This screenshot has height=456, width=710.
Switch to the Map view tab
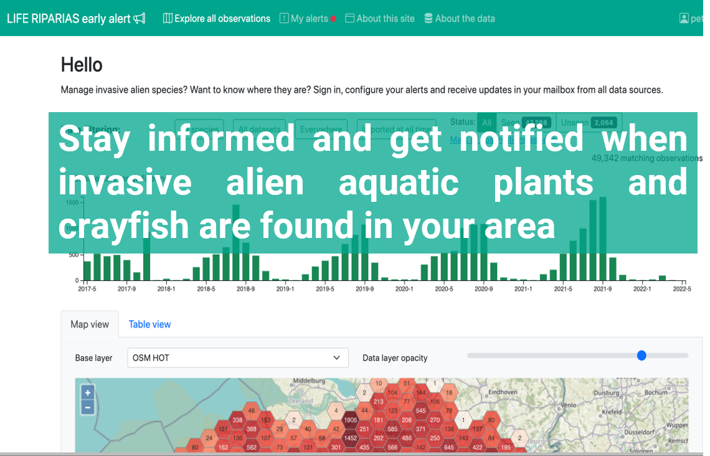(x=90, y=324)
